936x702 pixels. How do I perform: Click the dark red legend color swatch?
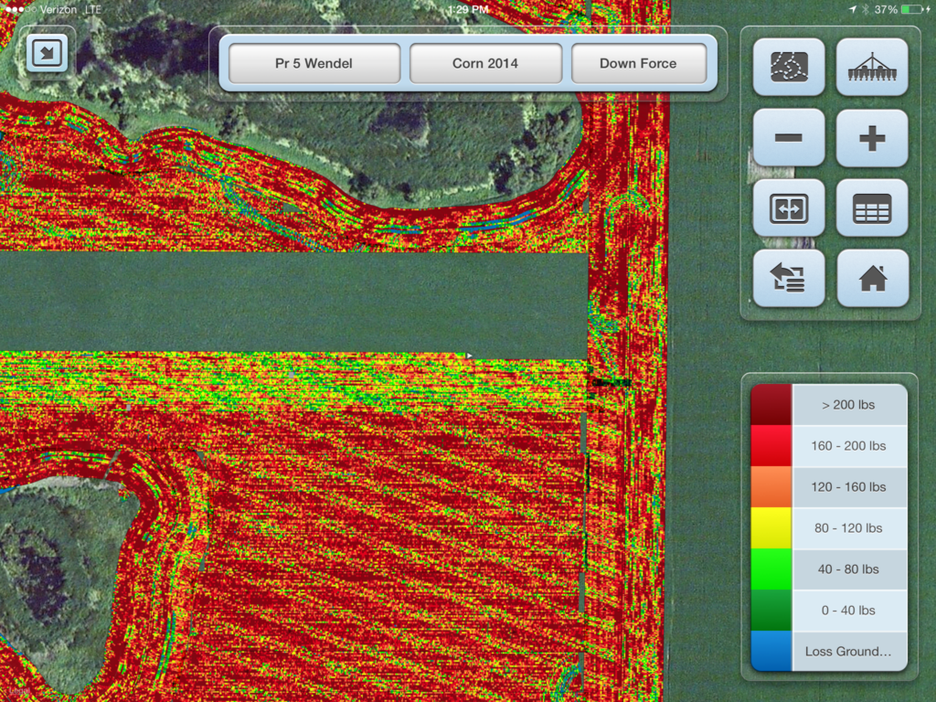[x=768, y=404]
